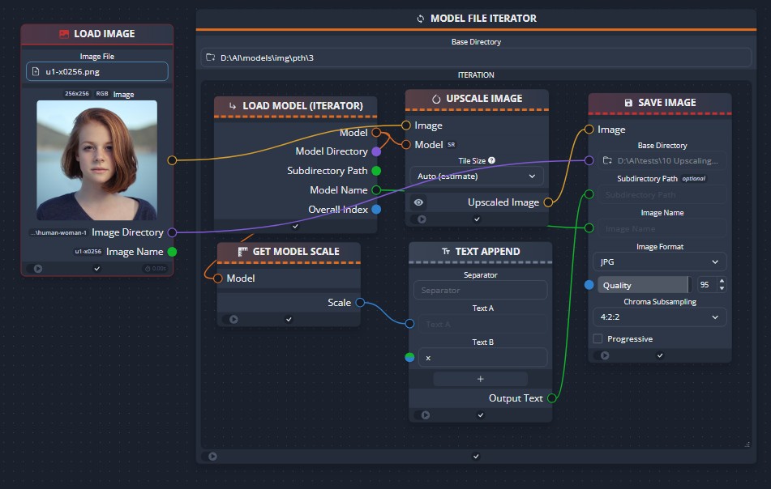Open the Tile Size dropdown showing Auto (estimate)
Viewport: 771px width, 489px height.
click(476, 176)
